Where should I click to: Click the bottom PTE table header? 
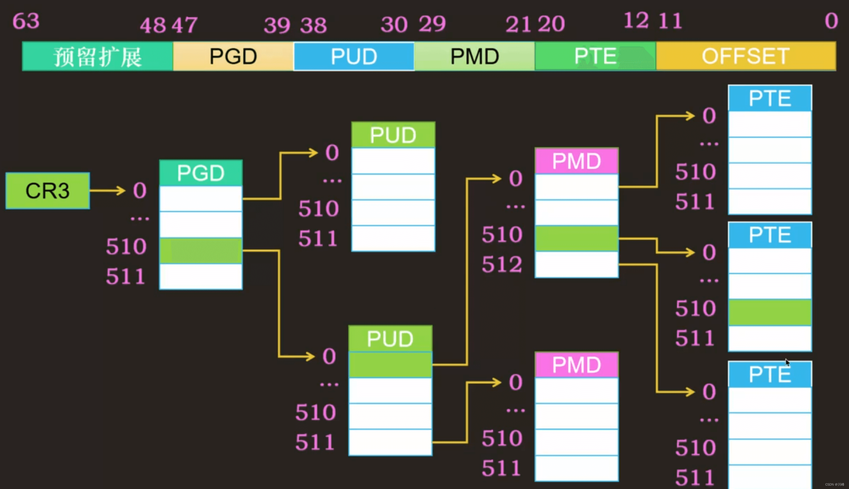770,374
